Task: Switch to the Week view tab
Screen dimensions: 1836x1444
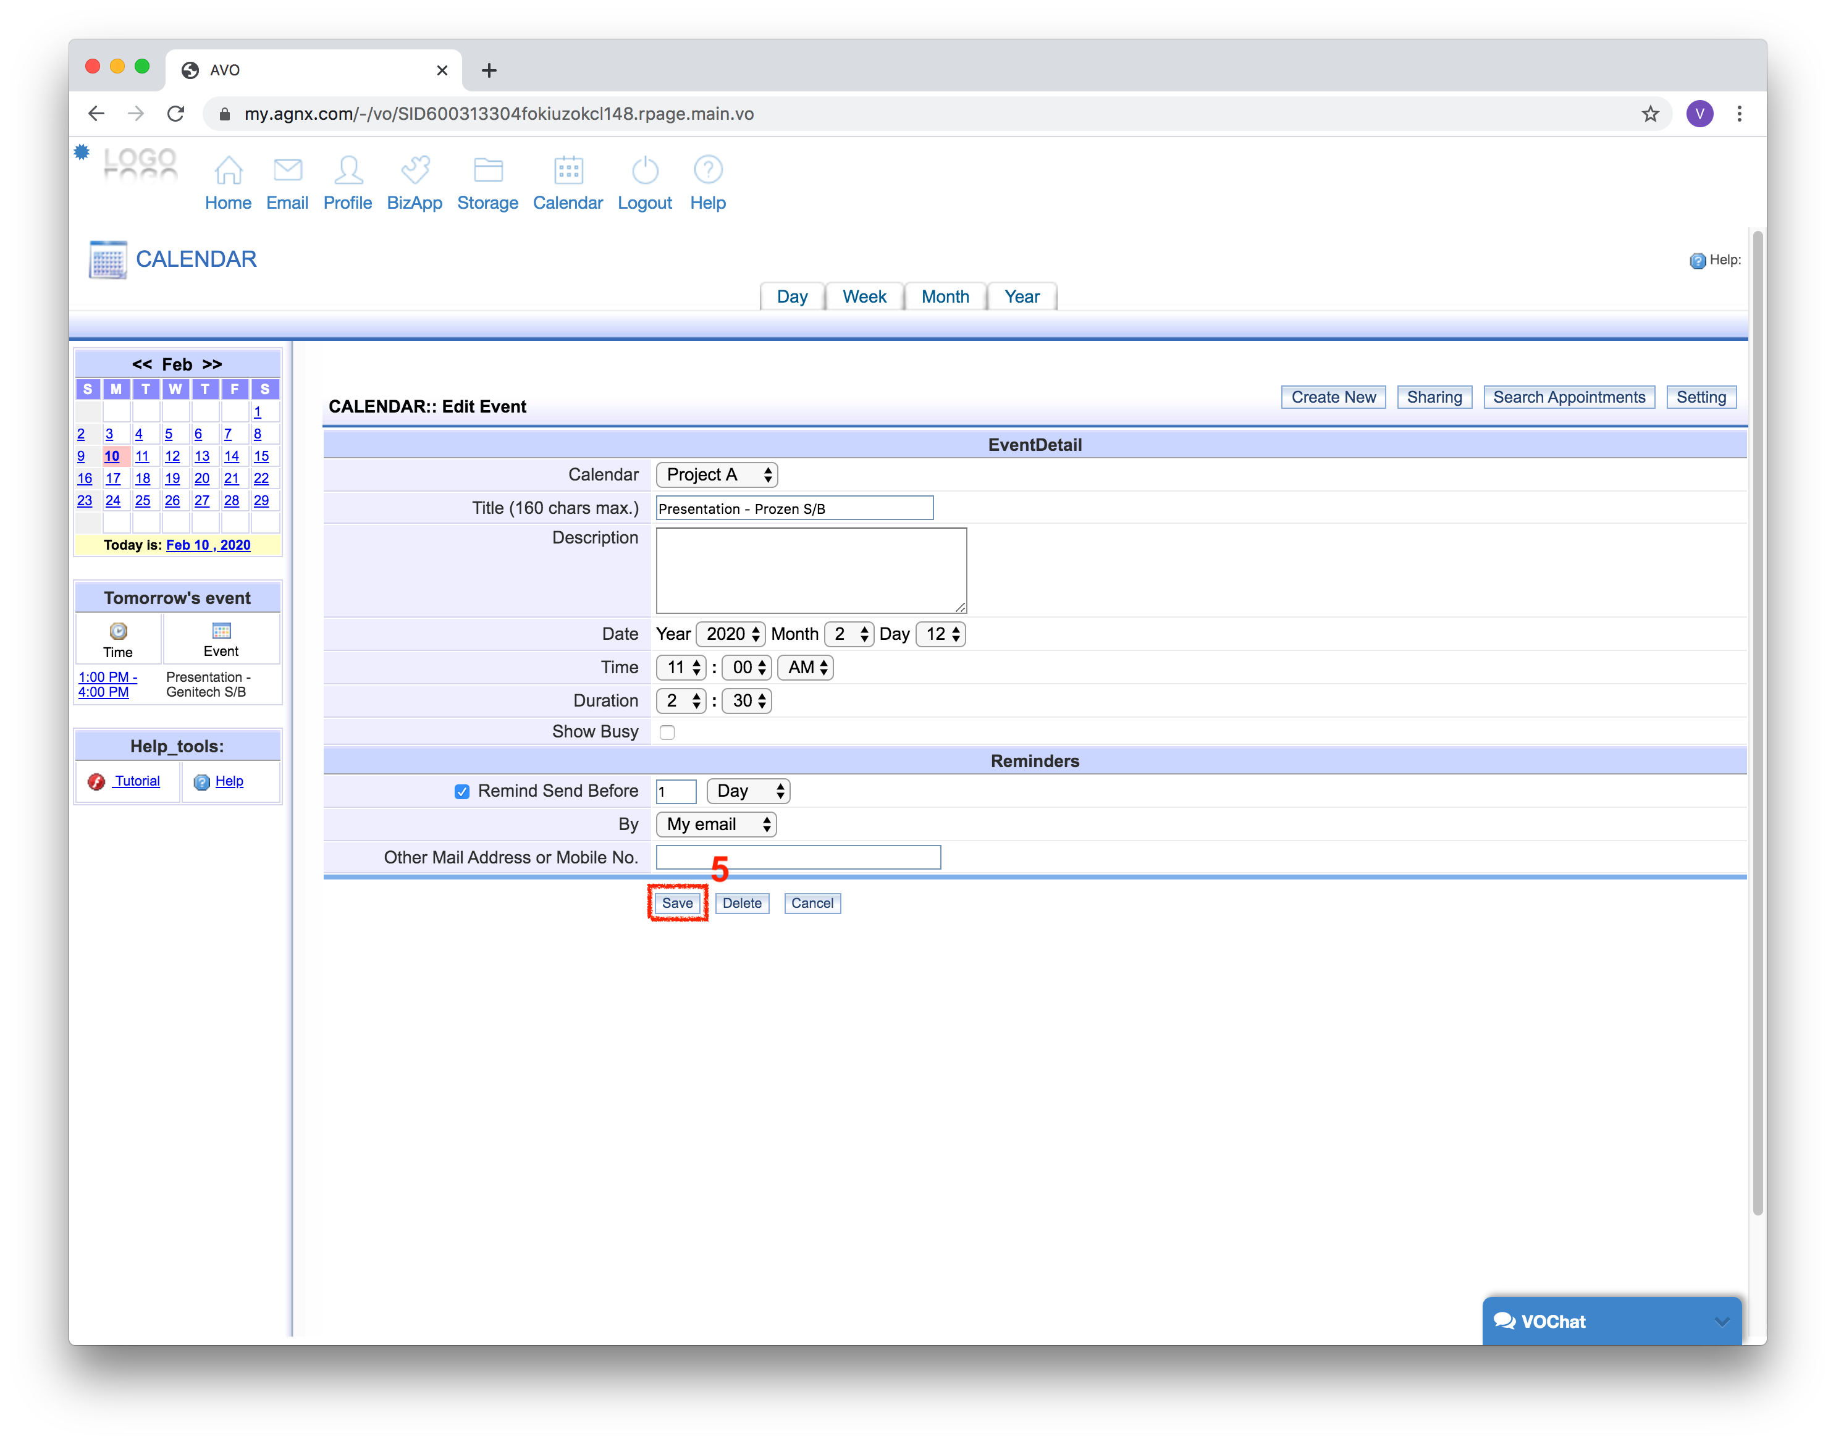Action: pos(864,296)
